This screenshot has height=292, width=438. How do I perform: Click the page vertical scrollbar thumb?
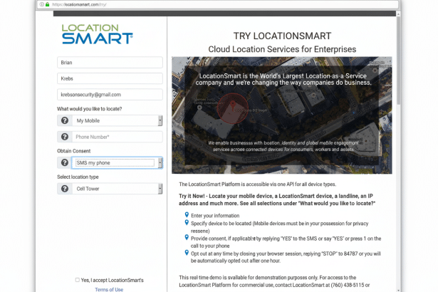(399, 60)
